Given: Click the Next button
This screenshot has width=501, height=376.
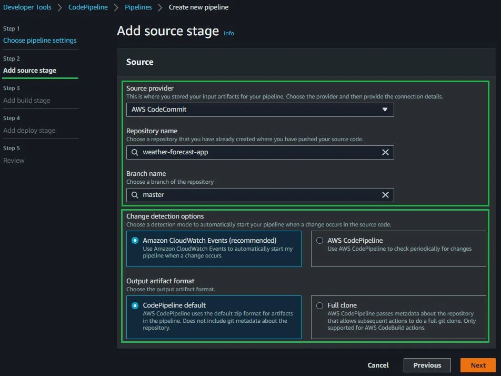Looking at the screenshot, I should (x=478, y=365).
